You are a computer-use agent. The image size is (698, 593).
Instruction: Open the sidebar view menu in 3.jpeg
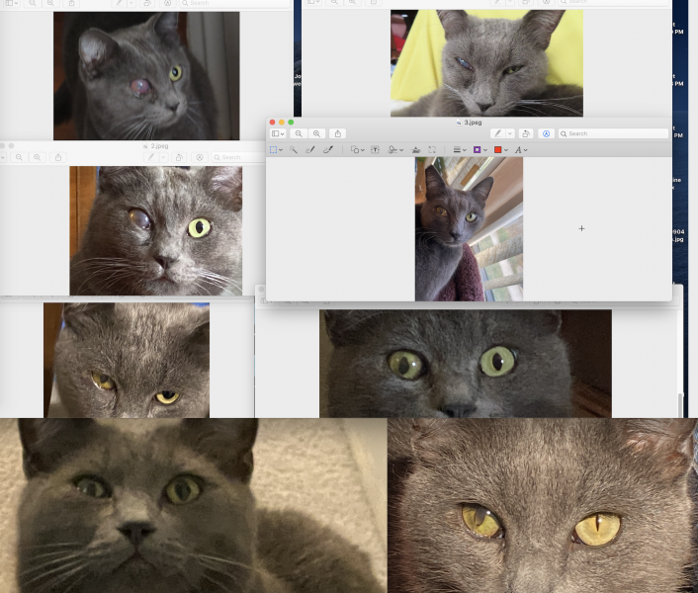pos(277,133)
